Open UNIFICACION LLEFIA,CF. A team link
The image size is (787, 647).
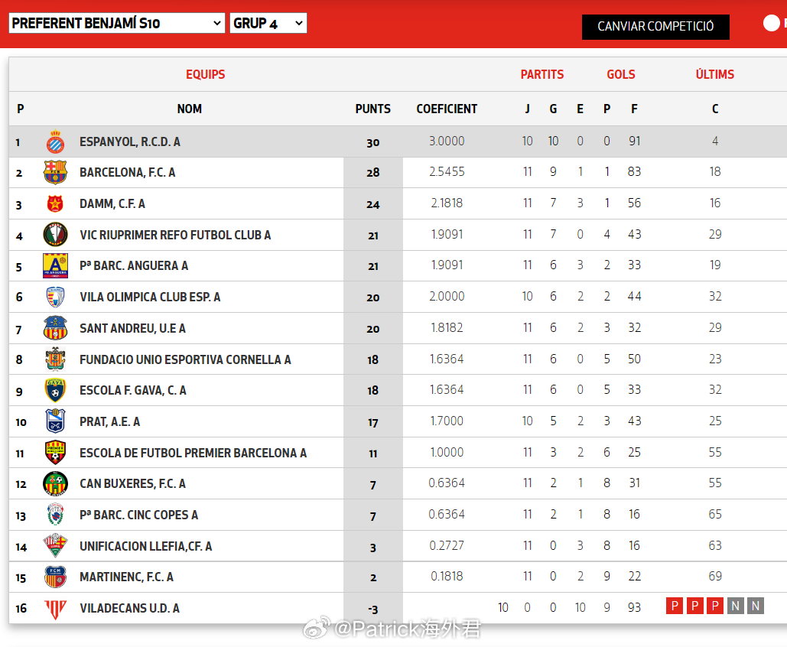click(146, 546)
